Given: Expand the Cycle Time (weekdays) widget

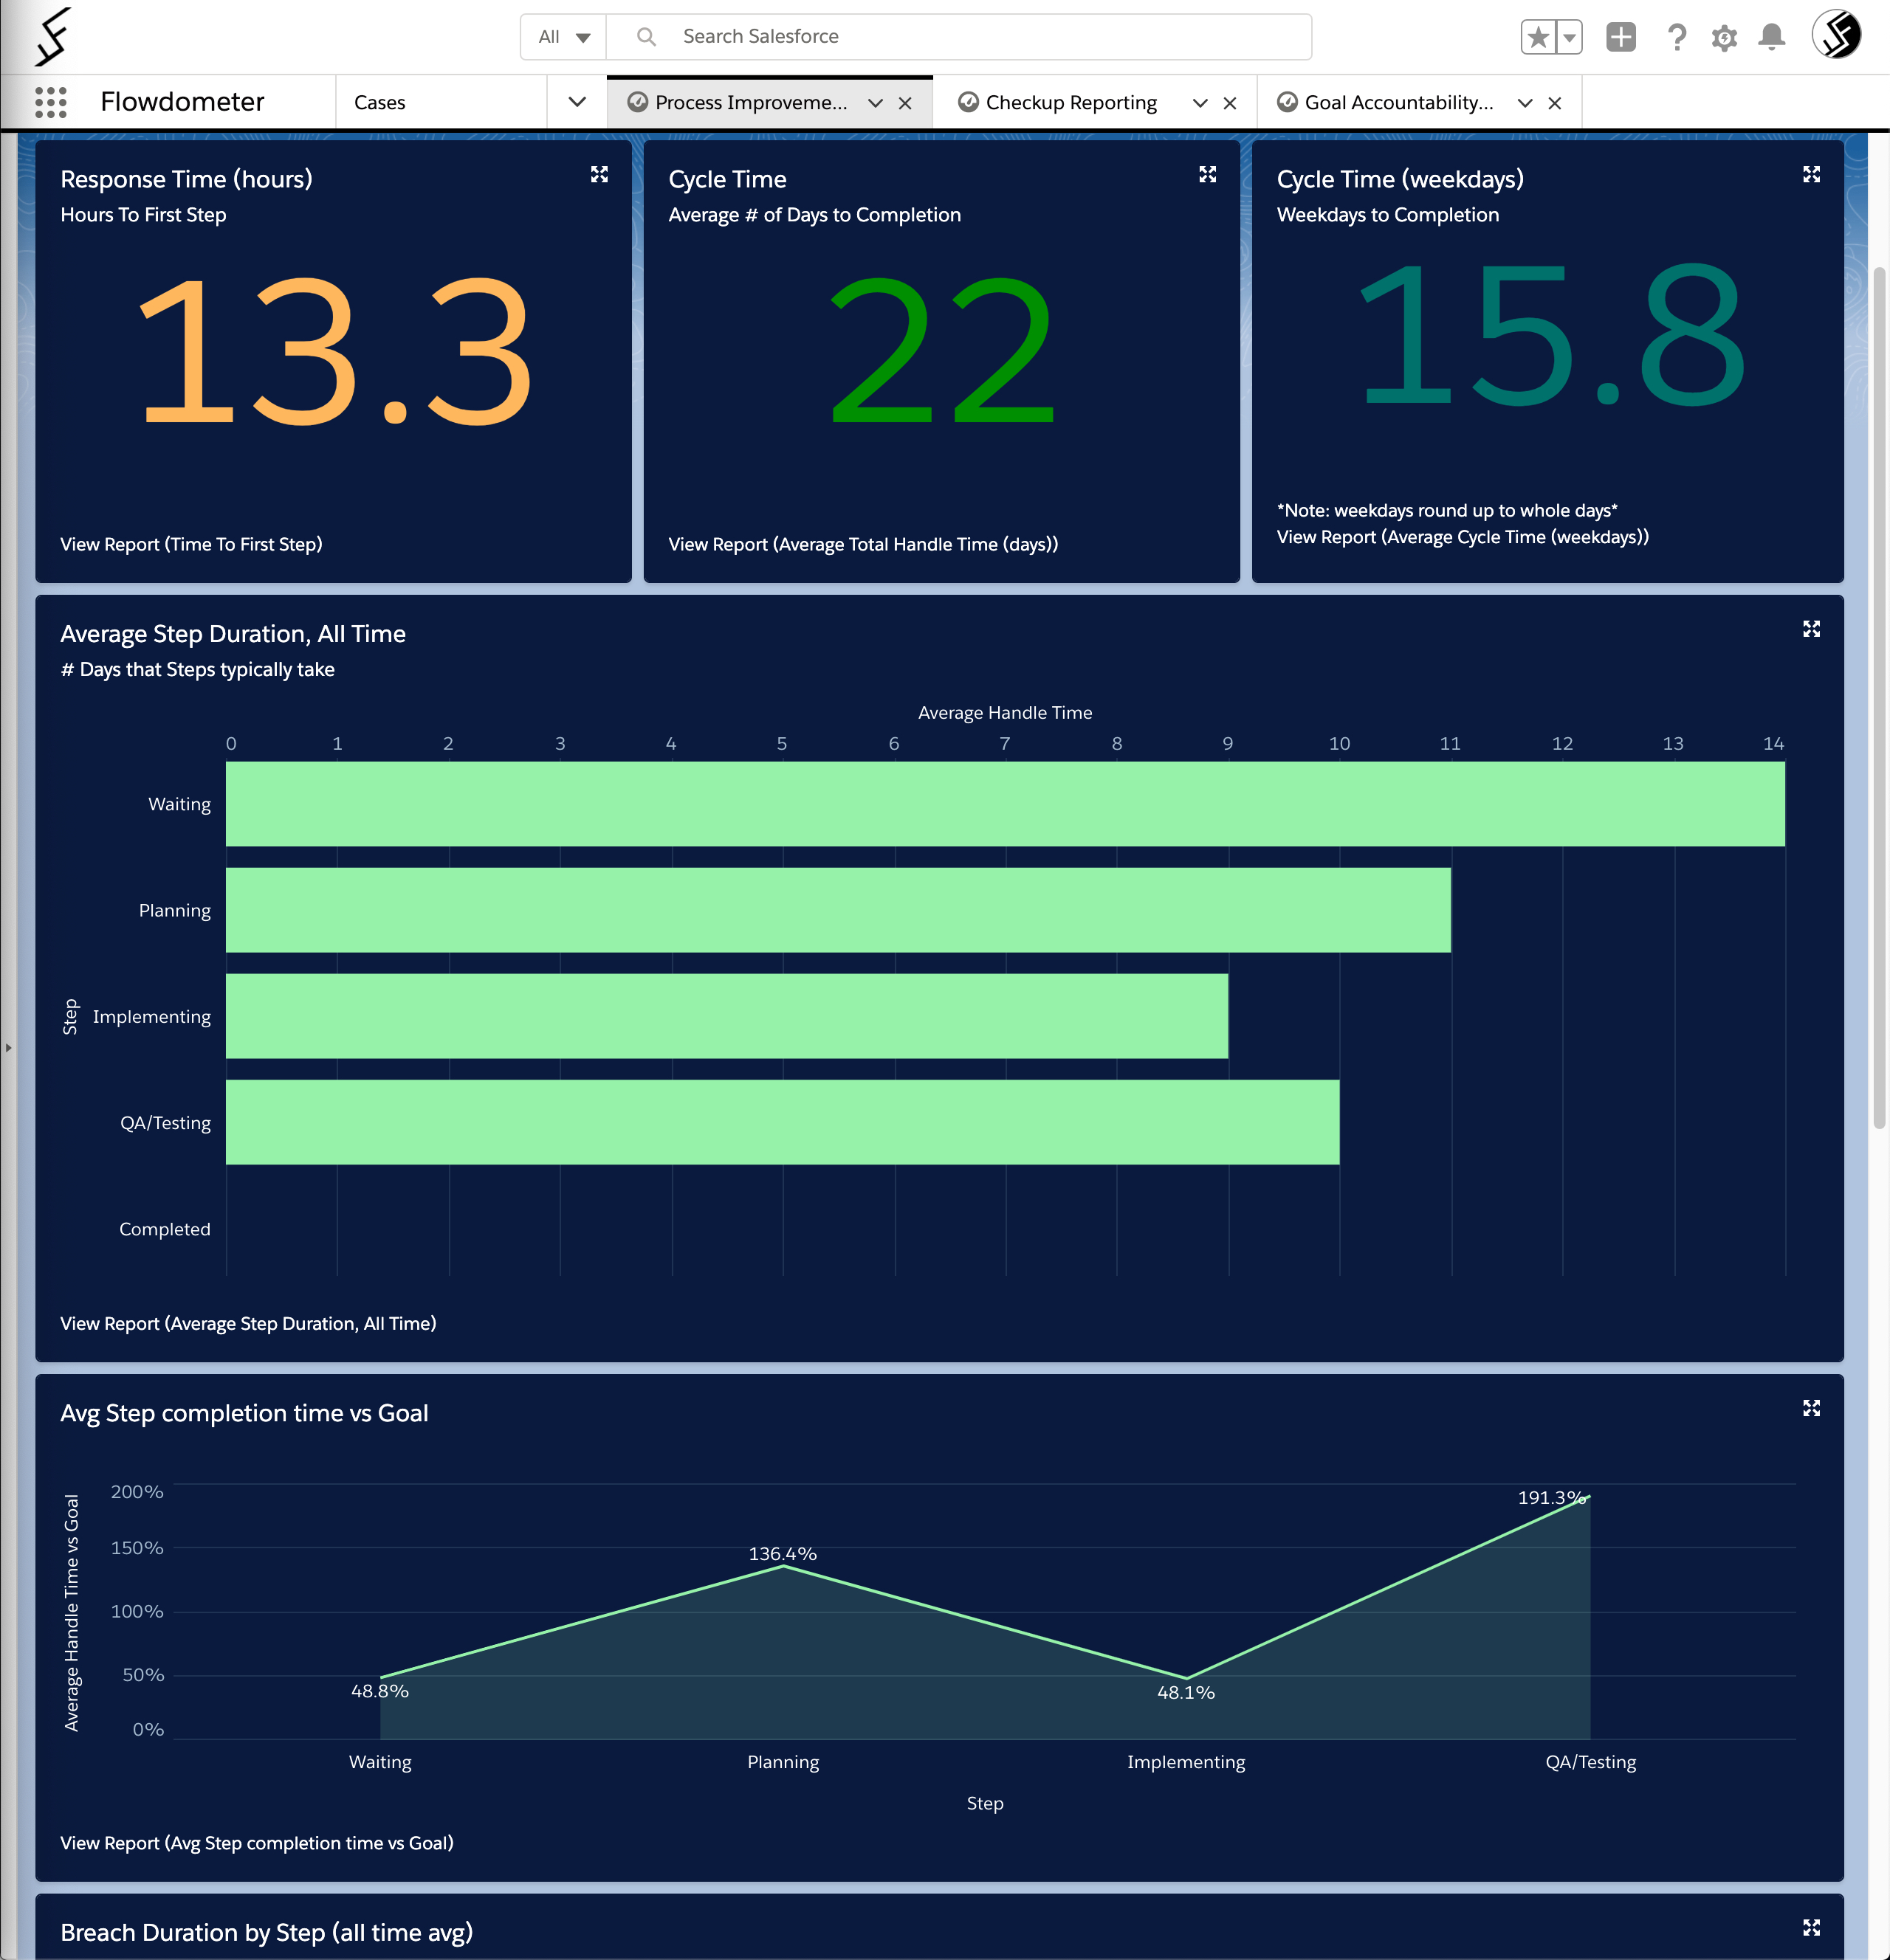Looking at the screenshot, I should [1811, 174].
